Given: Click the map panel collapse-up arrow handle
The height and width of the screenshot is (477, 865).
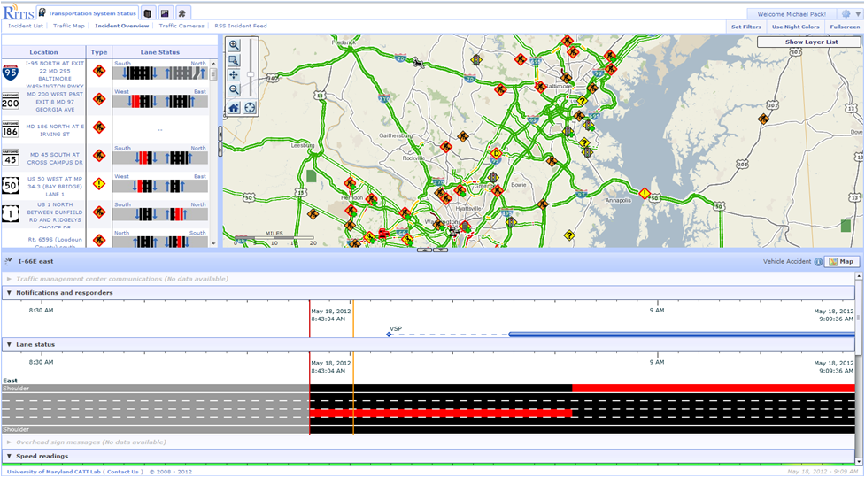Looking at the screenshot, I should [x=425, y=250].
